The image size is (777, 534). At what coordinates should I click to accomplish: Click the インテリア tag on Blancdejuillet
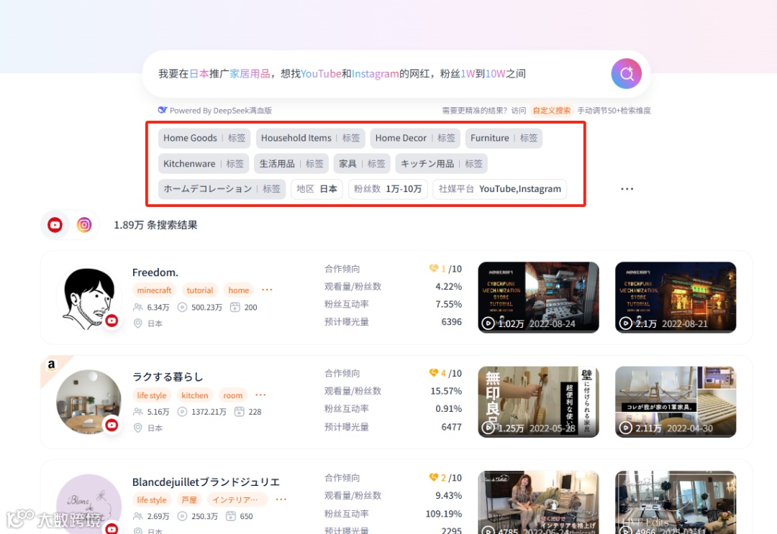point(237,500)
